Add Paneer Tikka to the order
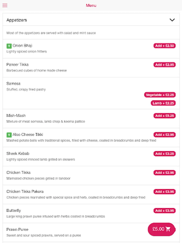The height and width of the screenshot is (243, 182). (x=164, y=65)
